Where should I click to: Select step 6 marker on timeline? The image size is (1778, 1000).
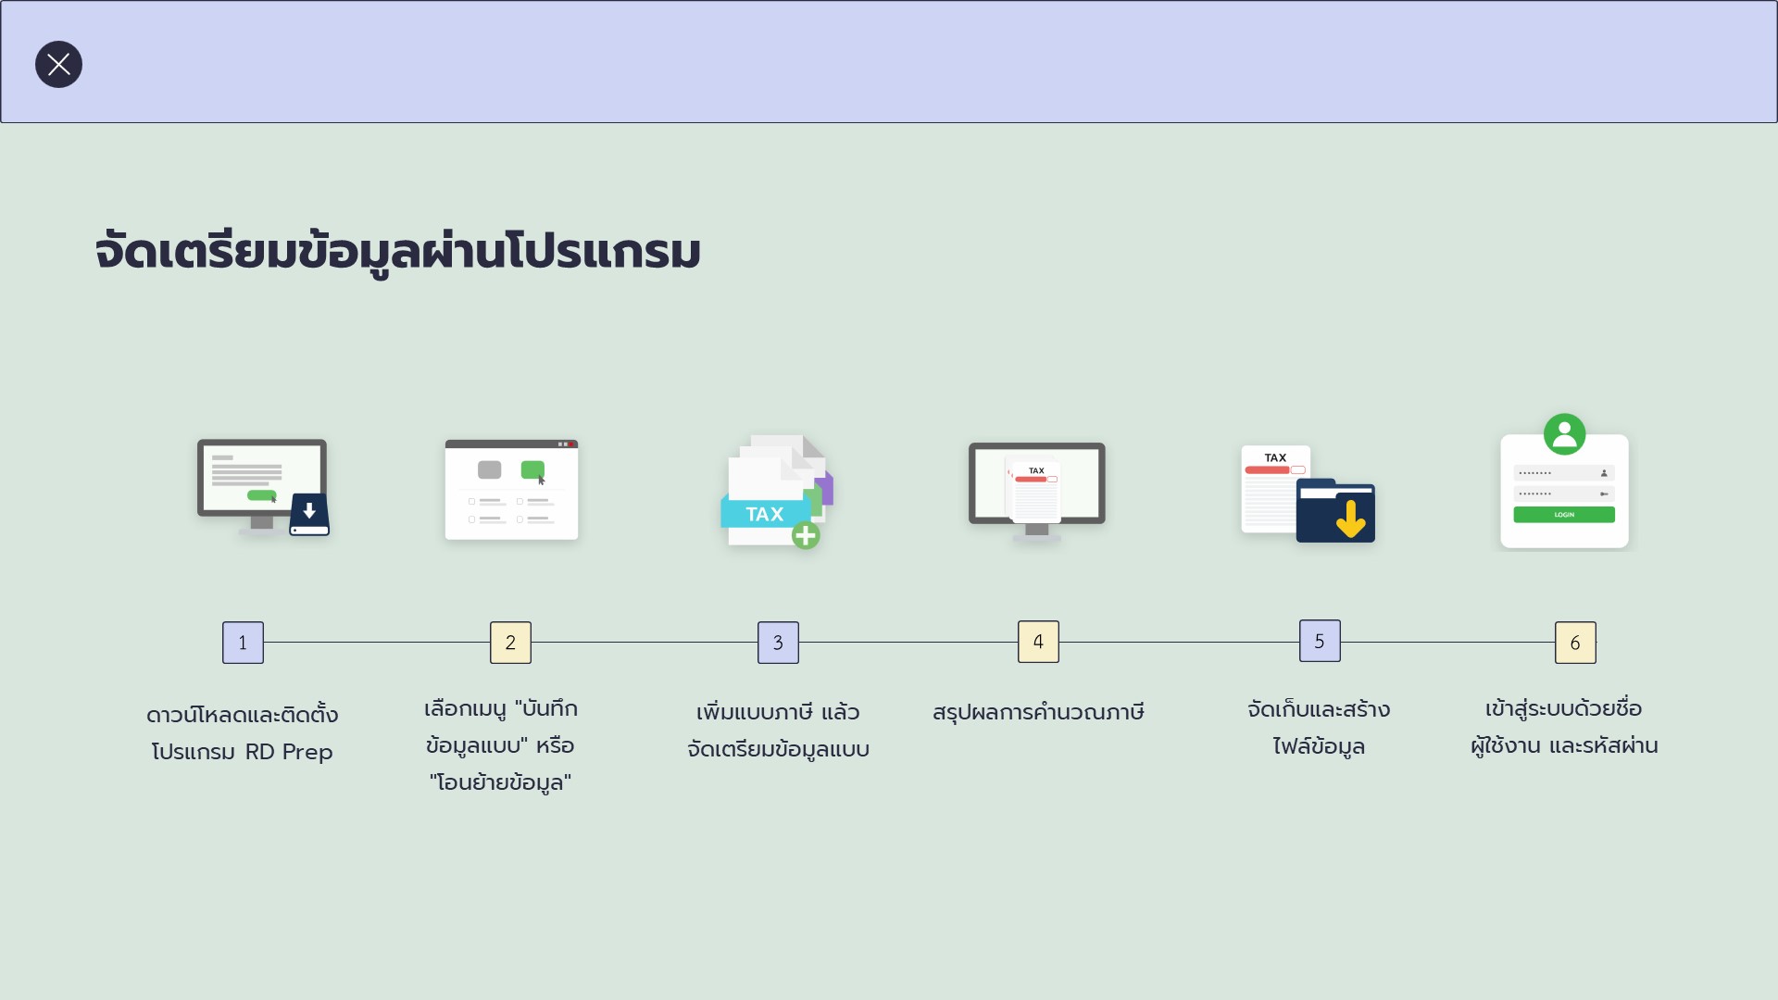pyautogui.click(x=1575, y=643)
